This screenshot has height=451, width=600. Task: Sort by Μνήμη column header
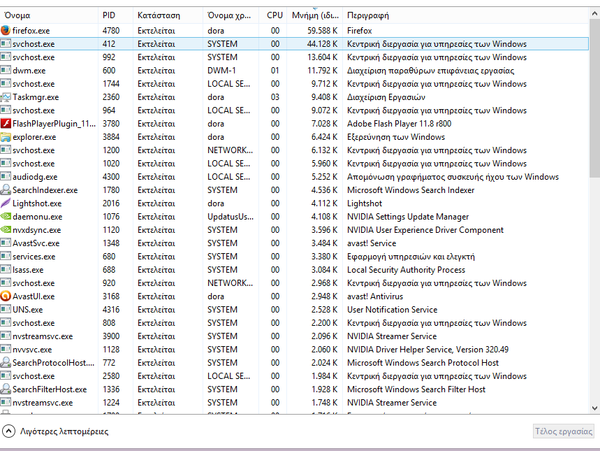pyautogui.click(x=314, y=15)
